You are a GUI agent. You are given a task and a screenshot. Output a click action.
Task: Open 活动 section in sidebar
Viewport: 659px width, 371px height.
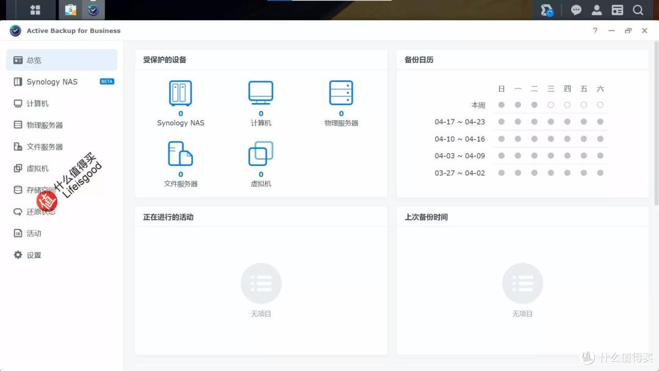point(62,233)
